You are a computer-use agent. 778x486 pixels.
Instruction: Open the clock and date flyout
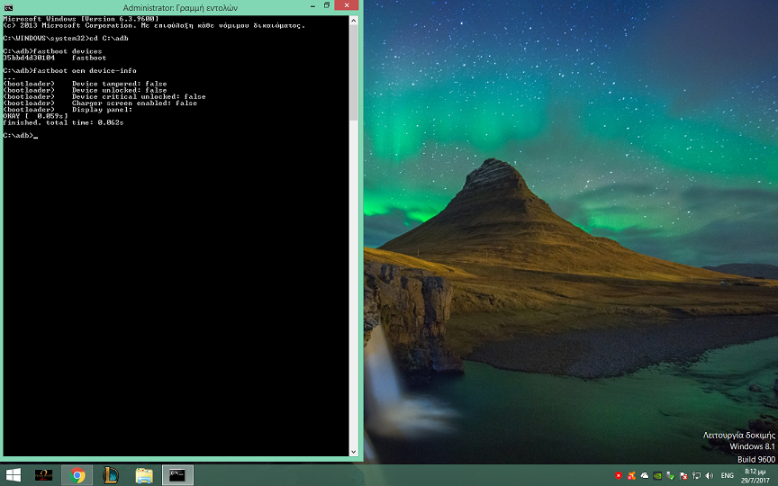pyautogui.click(x=755, y=475)
